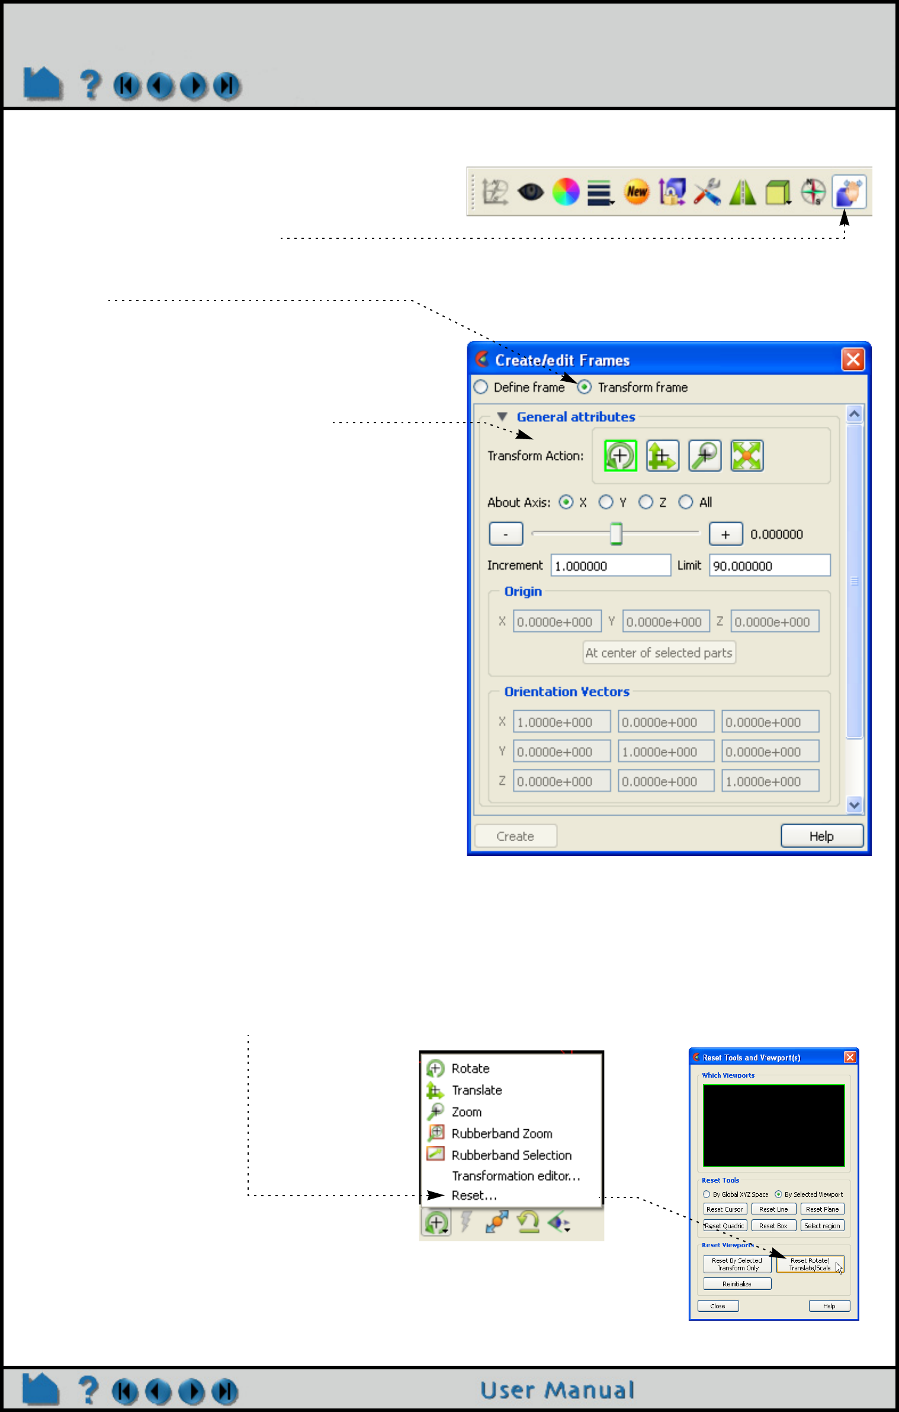Viewport: 899px width, 1412px height.
Task: Click the compass icon in the toolbar
Action: pos(813,192)
